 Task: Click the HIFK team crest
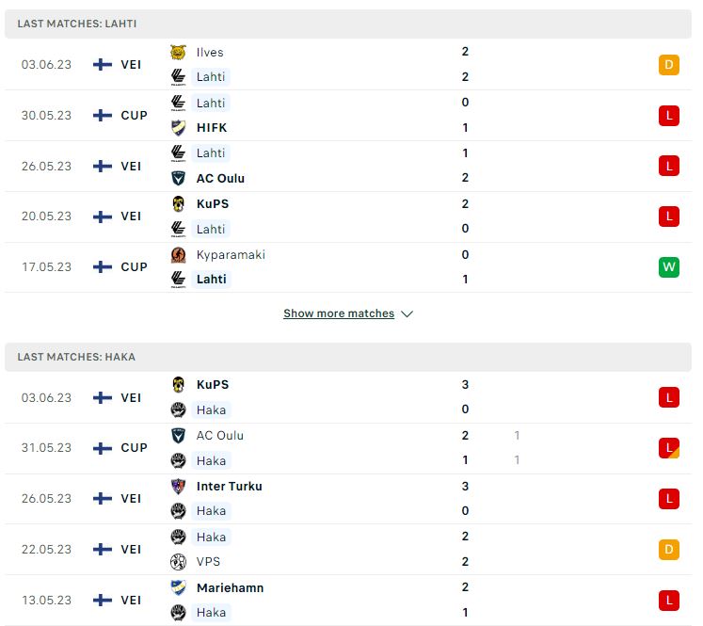point(179,128)
